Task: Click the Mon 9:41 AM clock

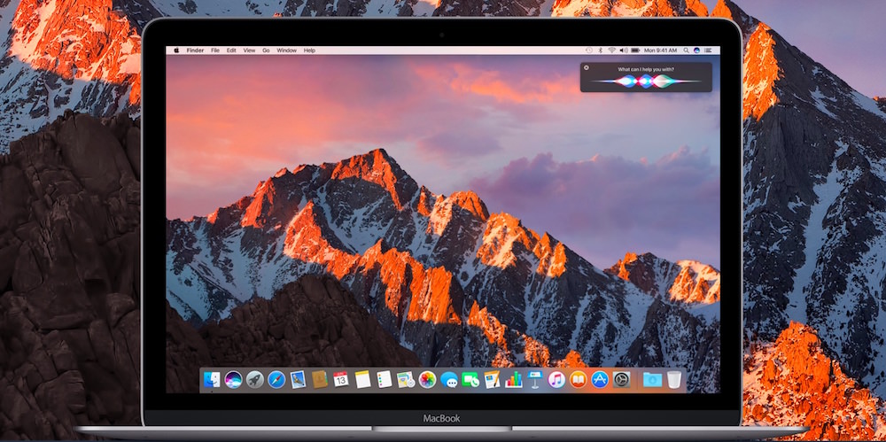Action: point(661,50)
